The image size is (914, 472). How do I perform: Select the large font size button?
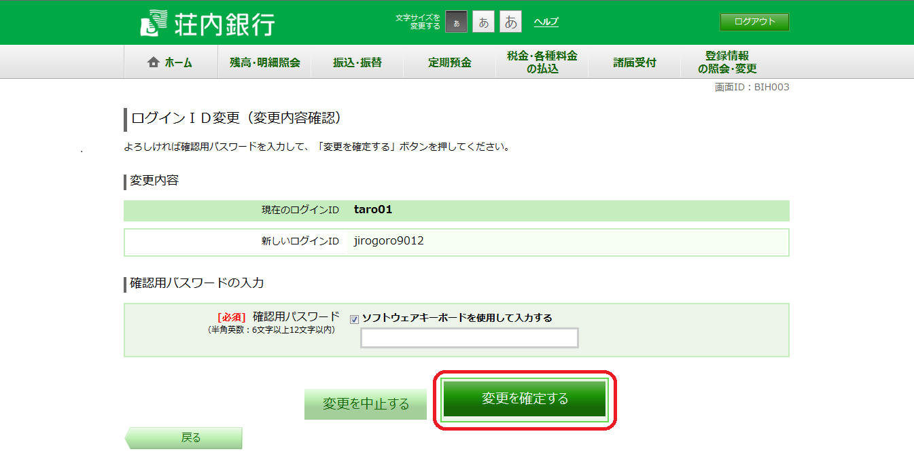click(x=510, y=22)
